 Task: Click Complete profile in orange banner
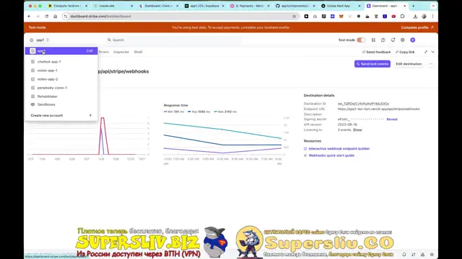coord(417,27)
